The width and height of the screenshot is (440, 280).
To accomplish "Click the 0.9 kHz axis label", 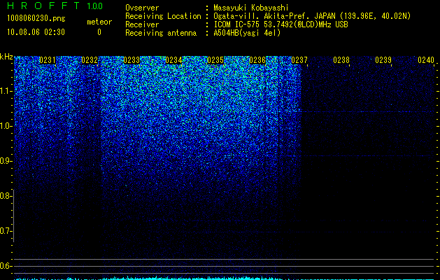I will 6,161.
